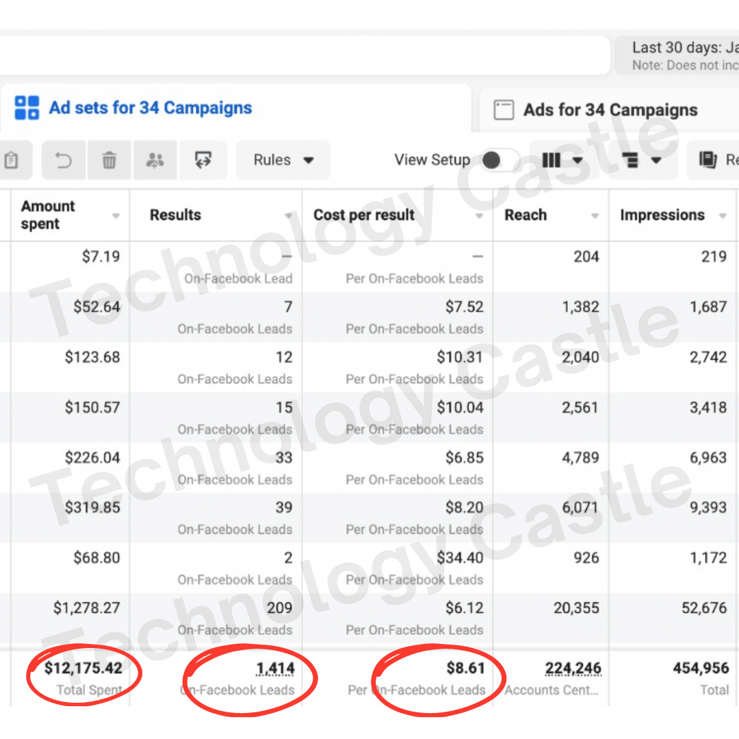The width and height of the screenshot is (739, 739).
Task: Click the ad sets grid icon
Action: 27,108
